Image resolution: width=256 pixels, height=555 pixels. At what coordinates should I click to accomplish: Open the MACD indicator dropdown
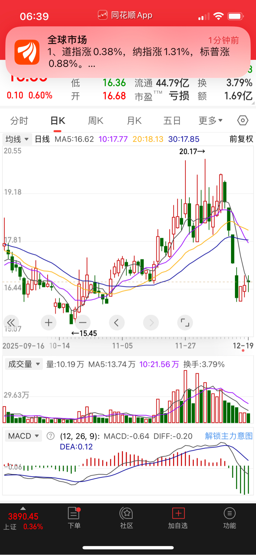[24, 436]
